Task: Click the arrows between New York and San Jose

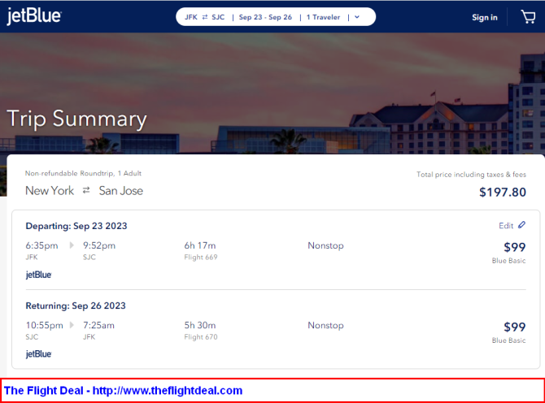Action: pos(86,190)
